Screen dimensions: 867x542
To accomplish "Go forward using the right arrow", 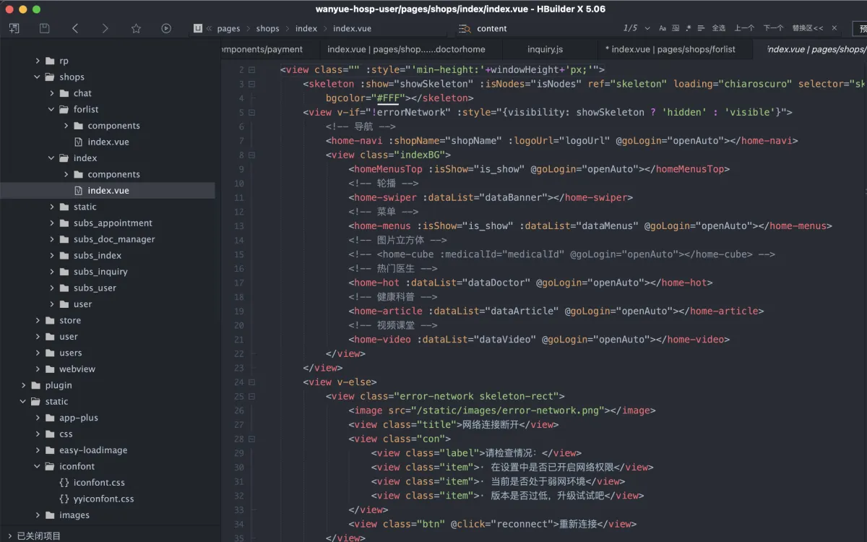I will coord(105,28).
